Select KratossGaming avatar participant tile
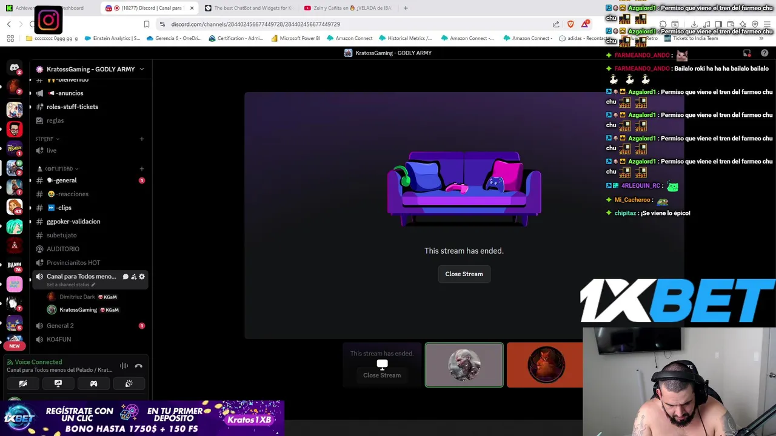The width and height of the screenshot is (776, 436). 464,365
